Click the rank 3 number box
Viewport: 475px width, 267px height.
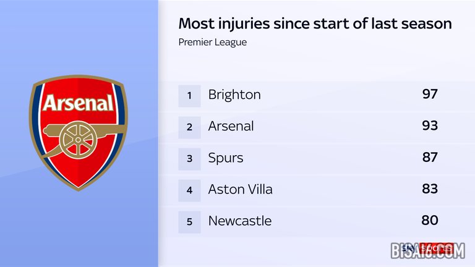[x=190, y=158]
